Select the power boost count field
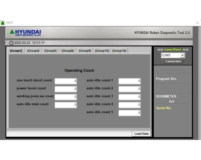 [66, 89]
